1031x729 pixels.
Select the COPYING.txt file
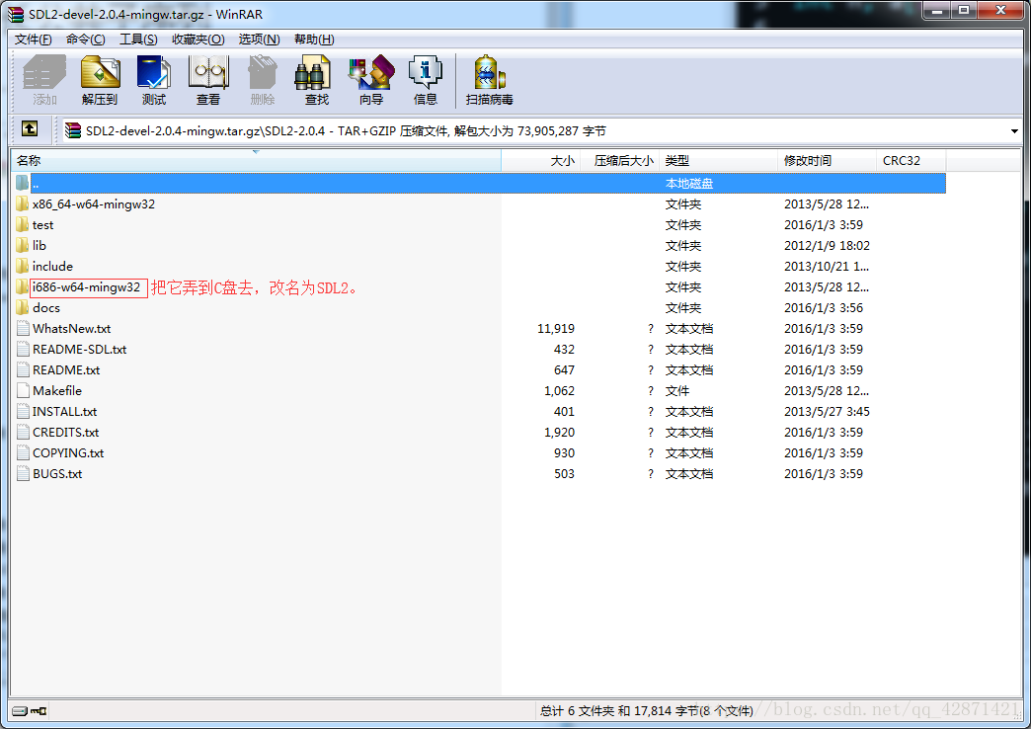pos(68,452)
